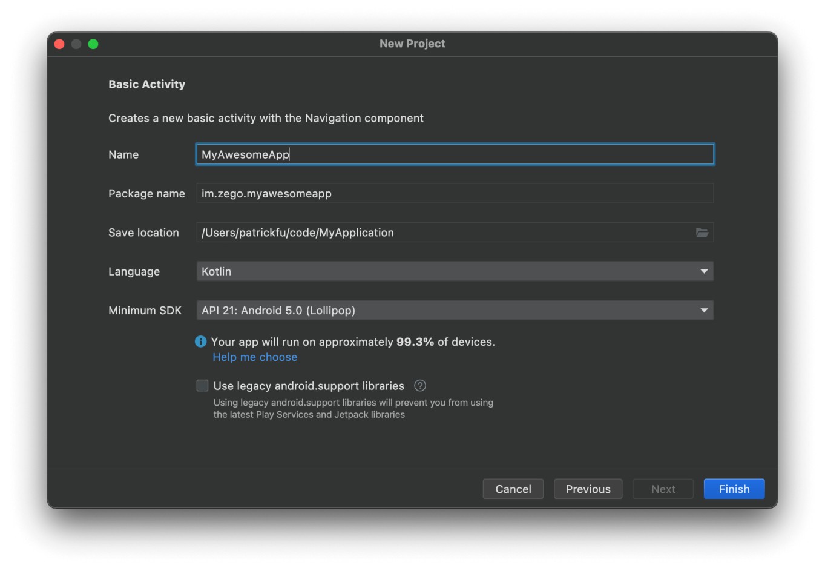The width and height of the screenshot is (825, 571).
Task: Open the Help me choose link
Action: point(254,357)
